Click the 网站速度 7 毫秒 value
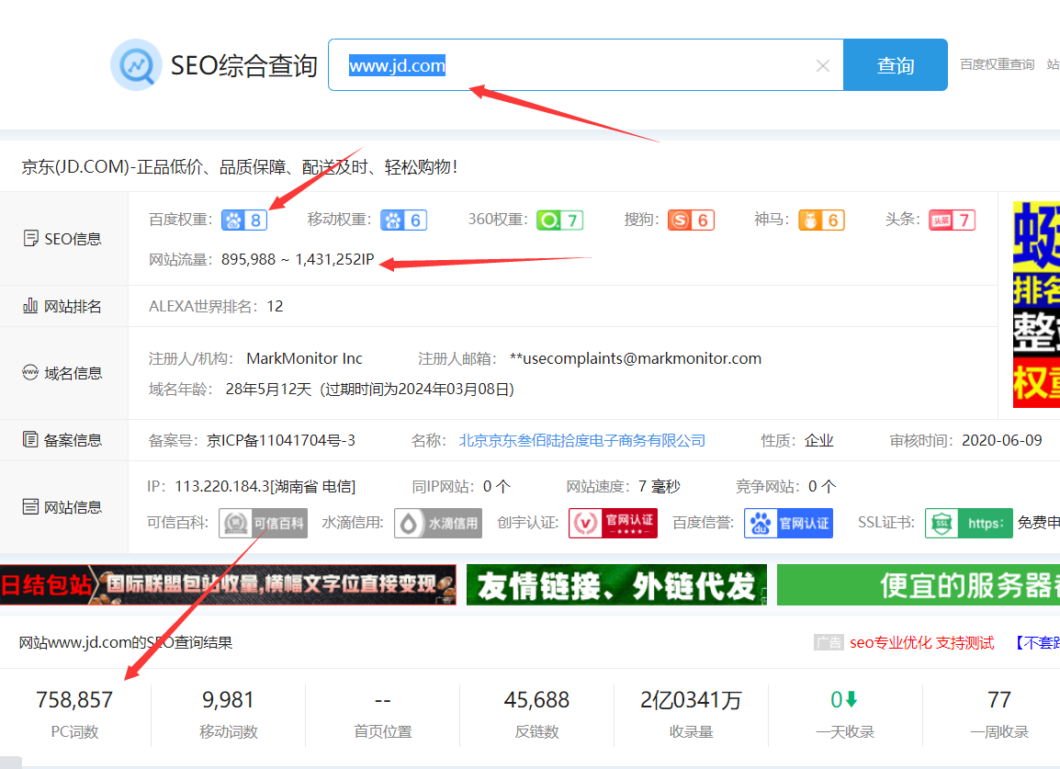This screenshot has height=769, width=1060. [x=660, y=486]
